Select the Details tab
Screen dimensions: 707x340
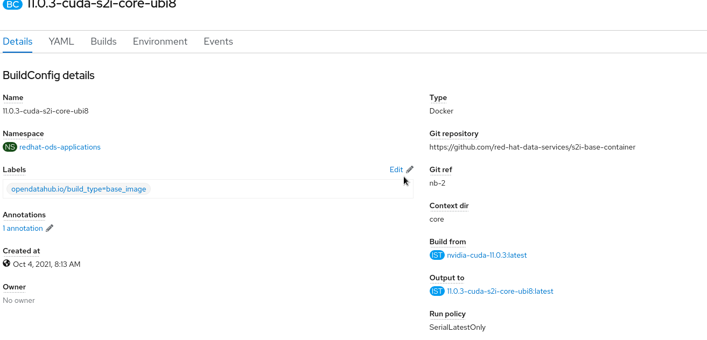click(18, 41)
